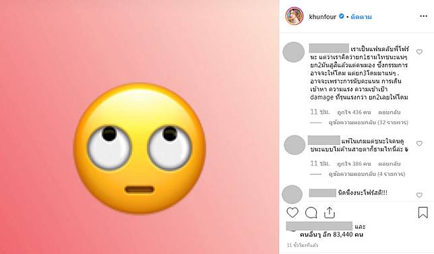Follow khunfour with ติดตาม button
The height and width of the screenshot is (254, 434).
click(x=361, y=17)
